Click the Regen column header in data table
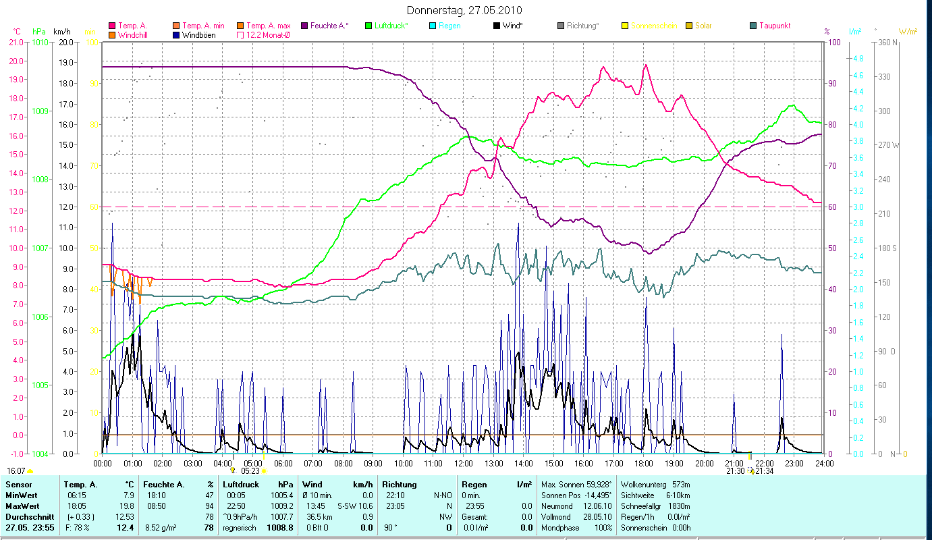Screen dimensions: 932x540 click(474, 485)
